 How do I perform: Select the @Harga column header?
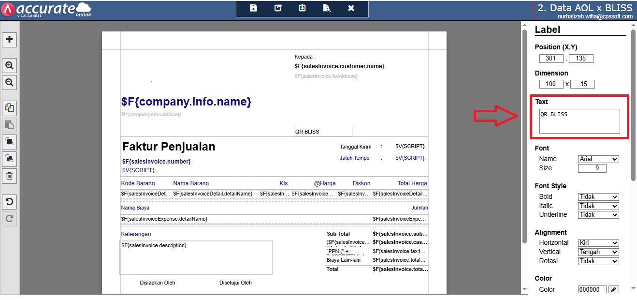click(325, 183)
